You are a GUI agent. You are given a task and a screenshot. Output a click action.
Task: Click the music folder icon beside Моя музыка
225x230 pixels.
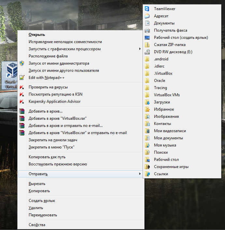pyautogui.click(x=147, y=145)
